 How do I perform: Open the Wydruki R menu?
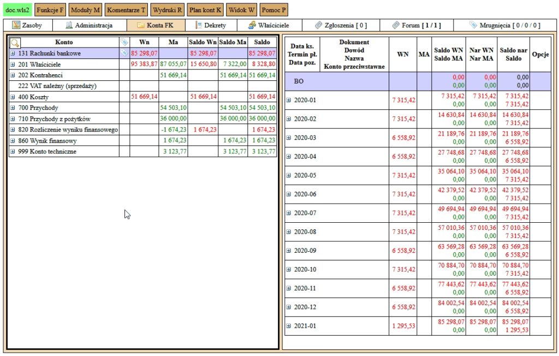pyautogui.click(x=168, y=10)
